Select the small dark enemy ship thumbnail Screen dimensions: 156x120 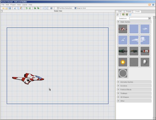[x=134, y=51]
